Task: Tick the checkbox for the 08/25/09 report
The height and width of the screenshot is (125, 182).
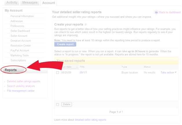Action: (58, 73)
